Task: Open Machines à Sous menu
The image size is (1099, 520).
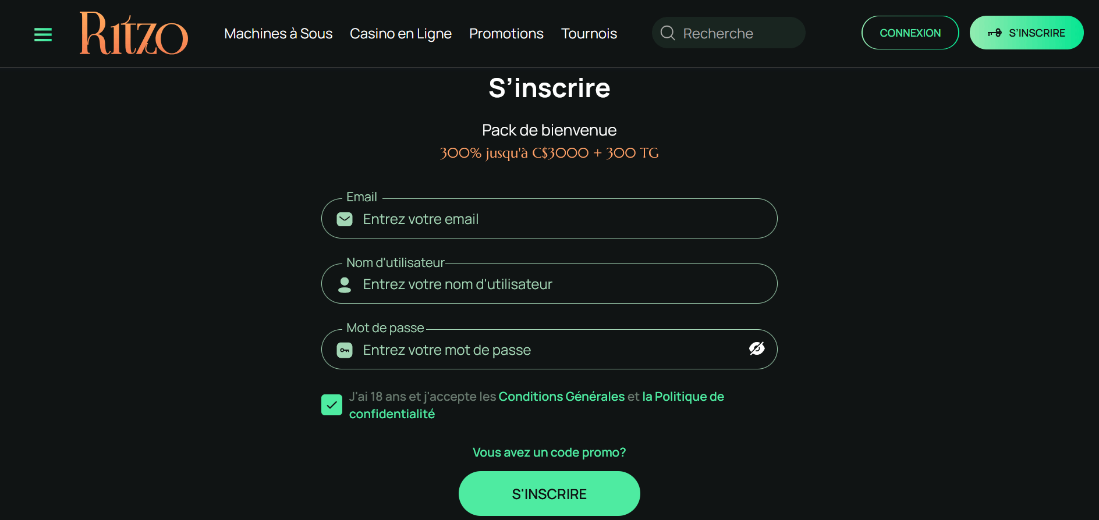Action: 278,34
